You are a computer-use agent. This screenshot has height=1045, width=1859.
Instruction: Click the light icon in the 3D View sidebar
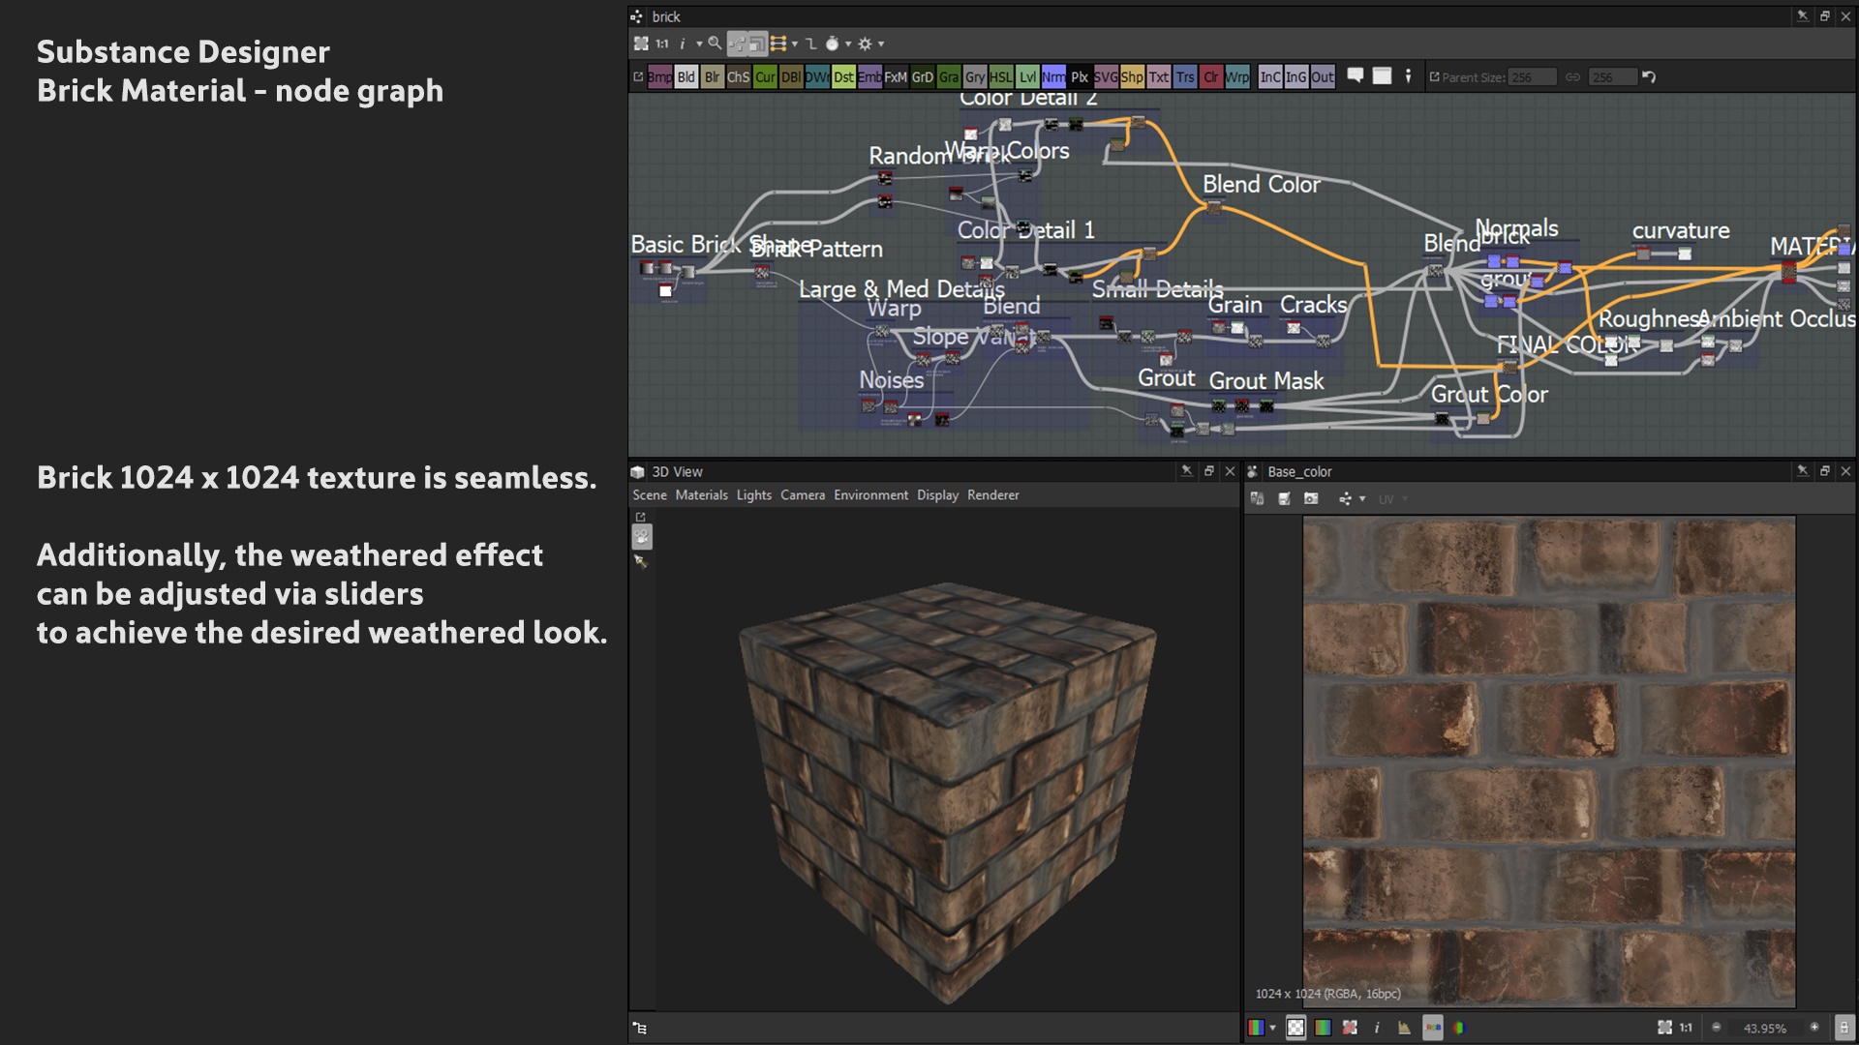coord(640,561)
